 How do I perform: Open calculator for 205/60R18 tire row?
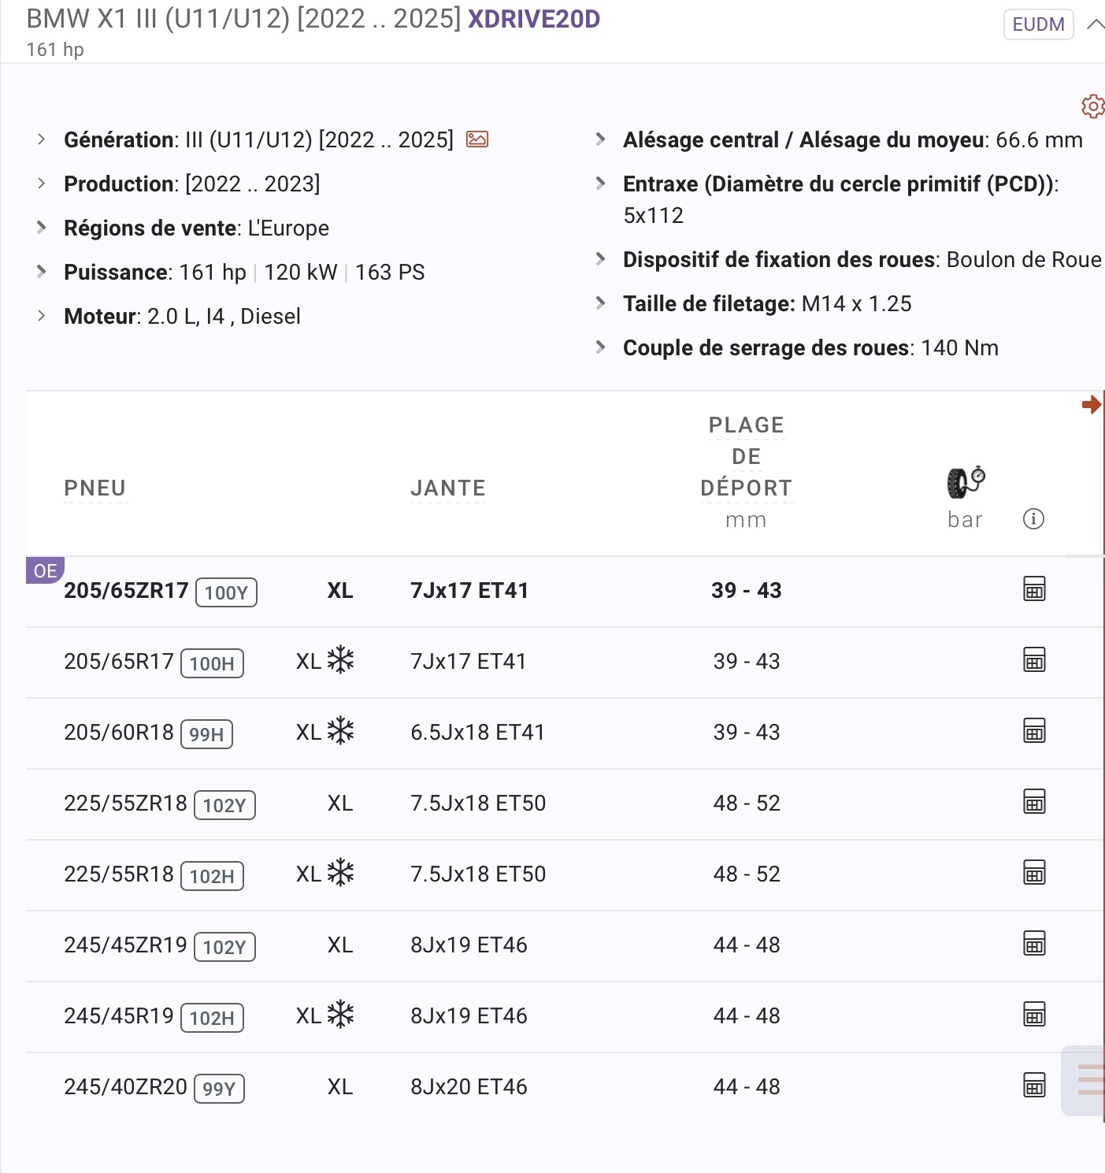point(1034,731)
